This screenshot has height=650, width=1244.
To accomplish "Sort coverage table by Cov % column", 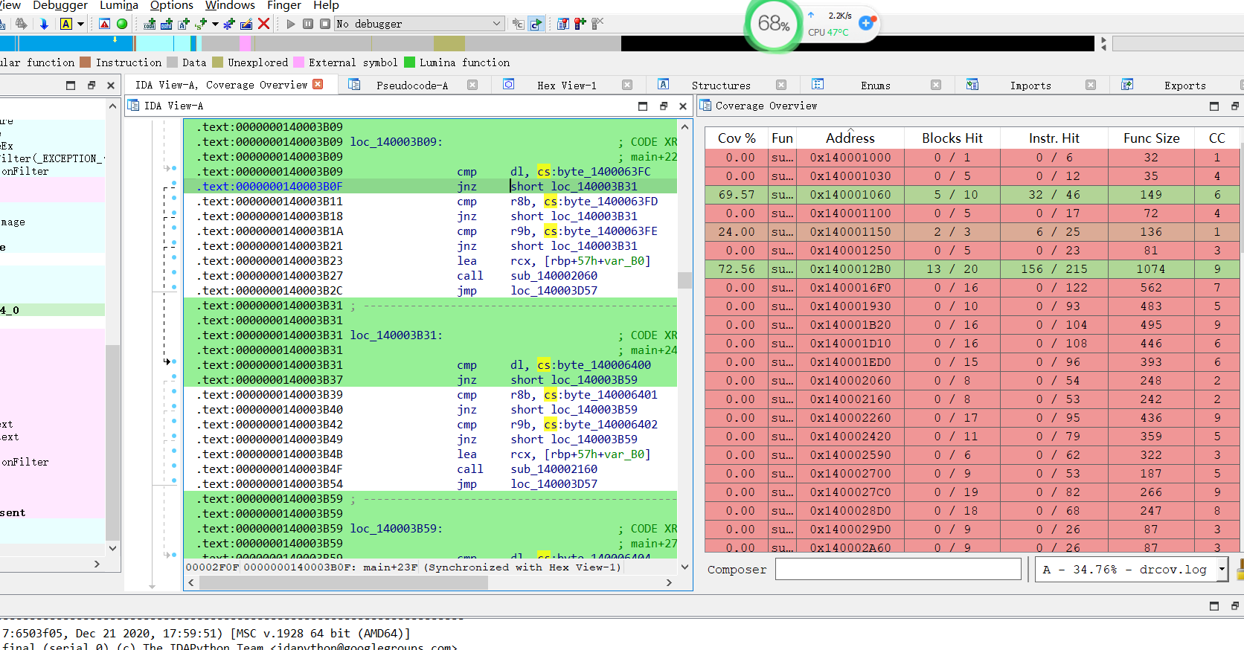I will 737,138.
